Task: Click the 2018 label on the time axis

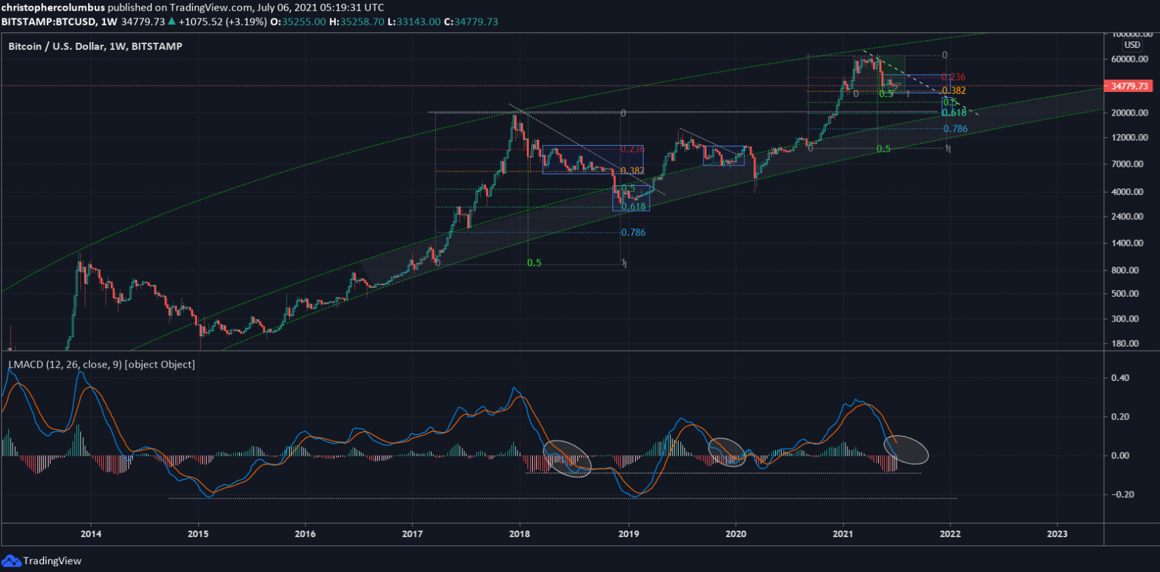Action: tap(520, 534)
